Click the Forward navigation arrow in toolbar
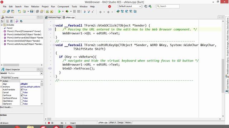Viewport: 229px width, 128px height. coord(108,12)
